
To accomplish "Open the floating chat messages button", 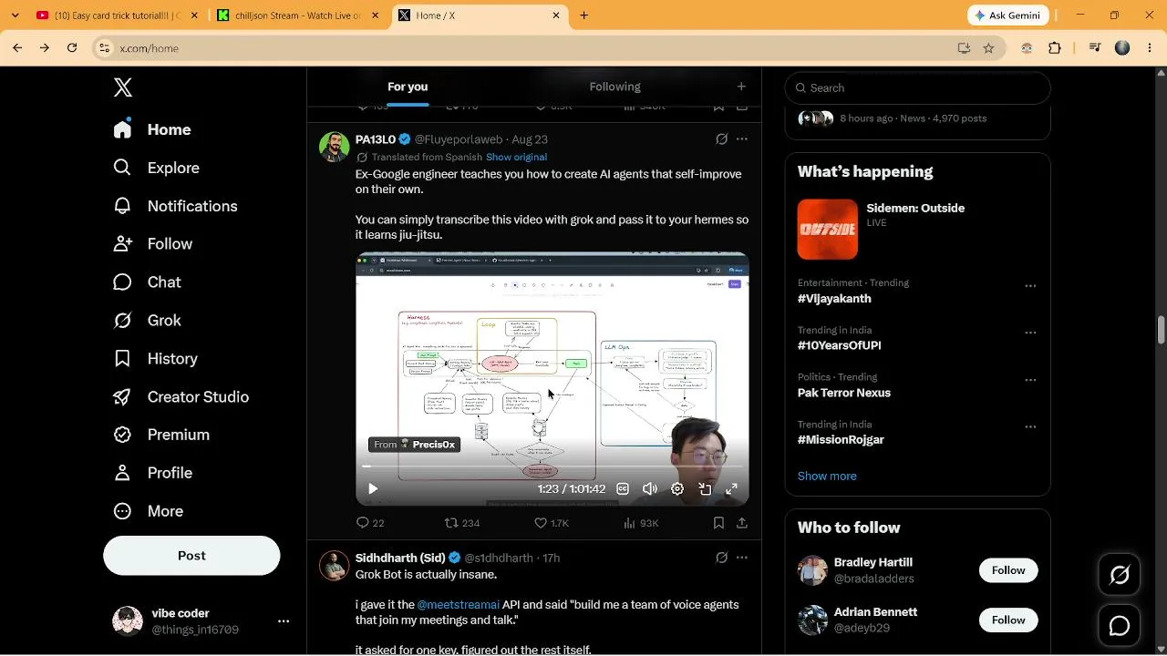I will coord(1120,626).
